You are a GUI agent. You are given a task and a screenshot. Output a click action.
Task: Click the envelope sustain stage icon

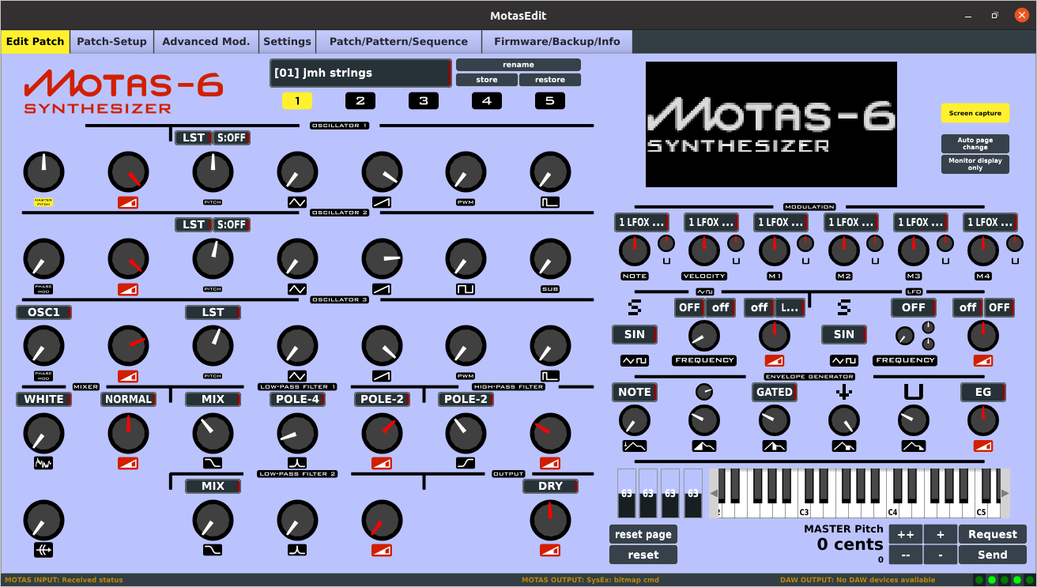(x=844, y=446)
